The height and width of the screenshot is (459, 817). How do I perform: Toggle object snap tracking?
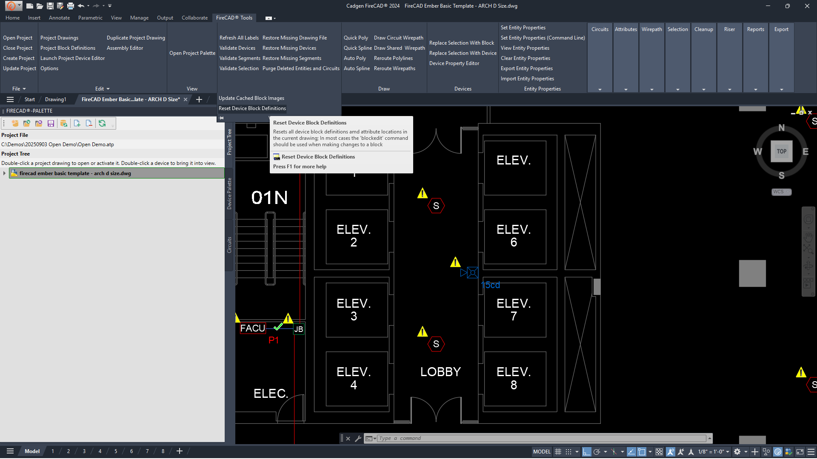pyautogui.click(x=631, y=452)
